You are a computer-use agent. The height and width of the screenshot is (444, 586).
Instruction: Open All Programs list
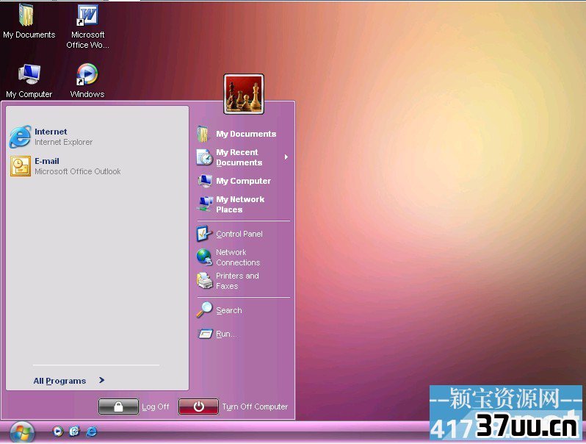pyautogui.click(x=59, y=381)
